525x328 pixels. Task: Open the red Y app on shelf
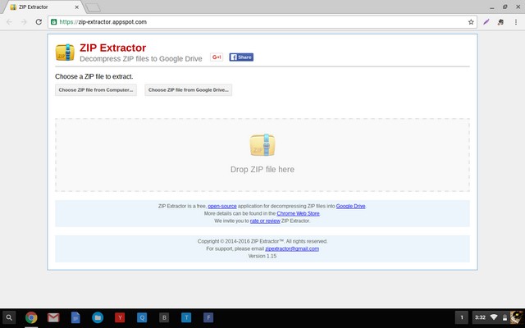point(120,317)
